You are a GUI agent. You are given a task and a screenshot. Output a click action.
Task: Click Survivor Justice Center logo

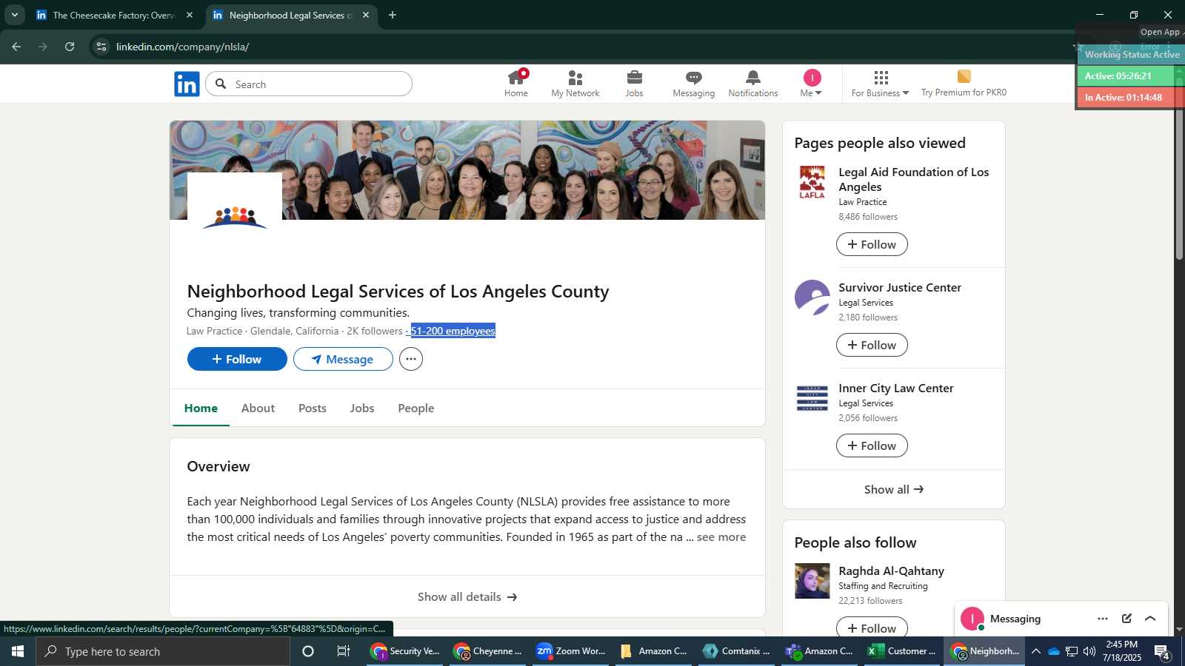point(812,297)
